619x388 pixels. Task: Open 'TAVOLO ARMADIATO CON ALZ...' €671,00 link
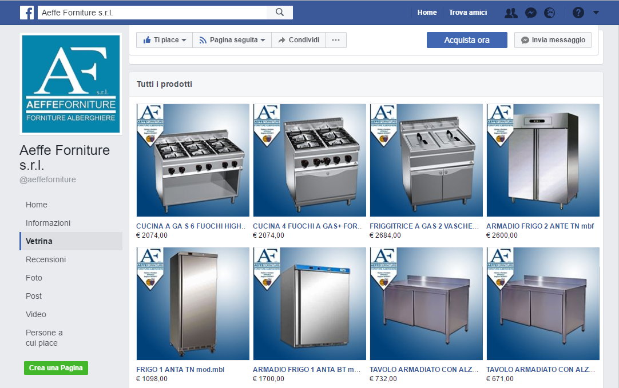(x=541, y=370)
